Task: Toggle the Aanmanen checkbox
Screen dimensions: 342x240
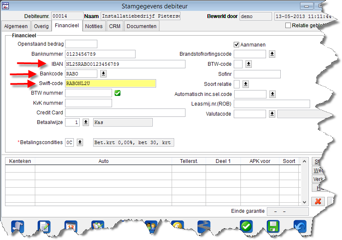Action: coord(236,45)
